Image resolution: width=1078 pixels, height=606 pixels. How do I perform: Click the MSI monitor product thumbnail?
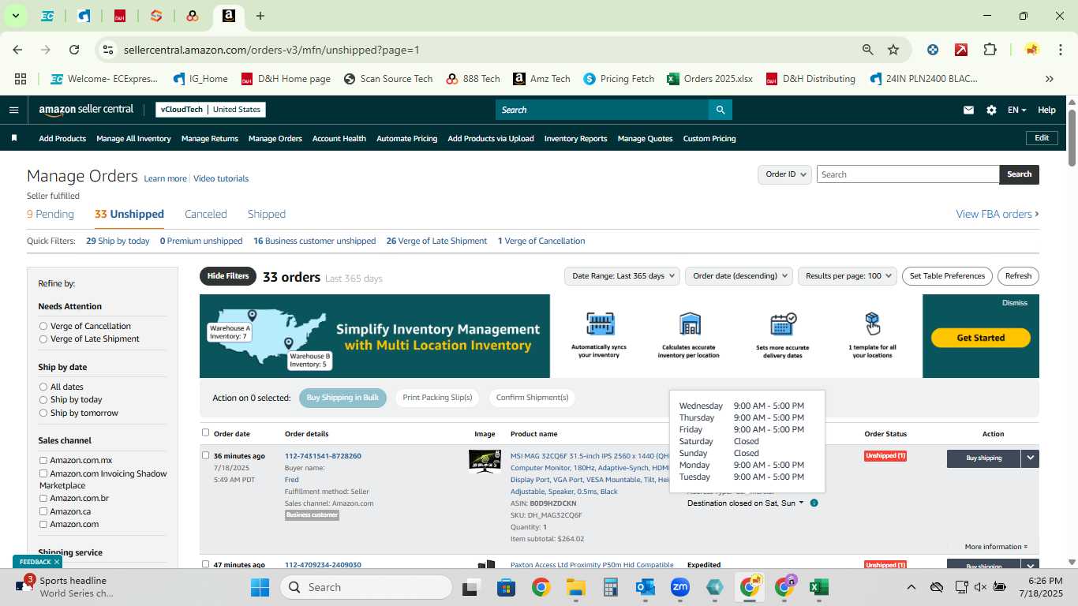pos(485,461)
